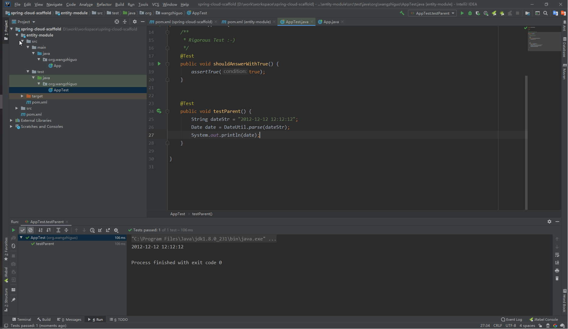Screen dimensions: 568x329
Task: Open the File menu
Action: (x=17, y=4)
